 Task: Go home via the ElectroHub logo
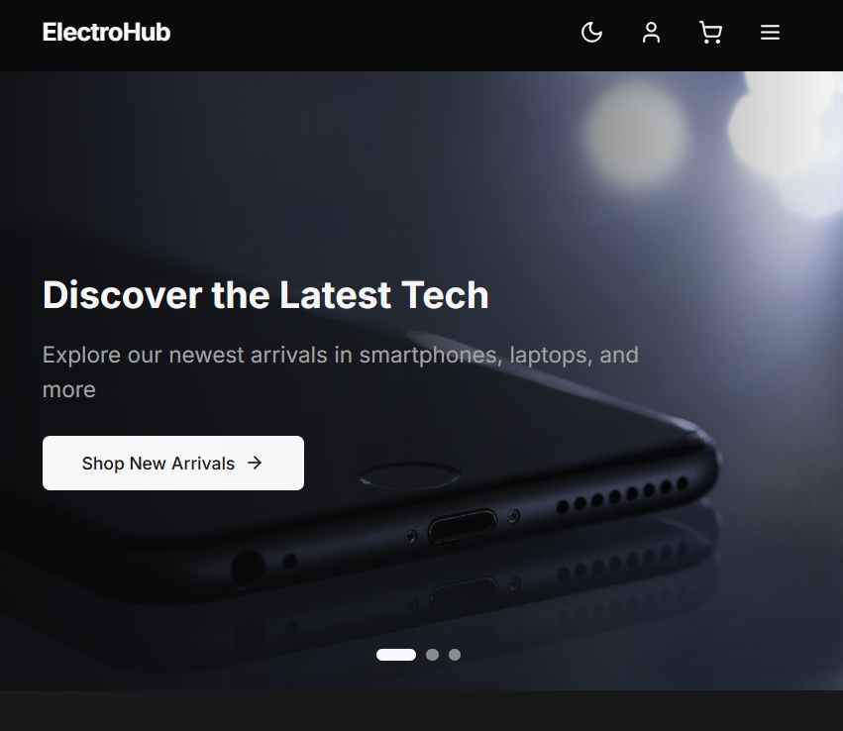(x=106, y=33)
